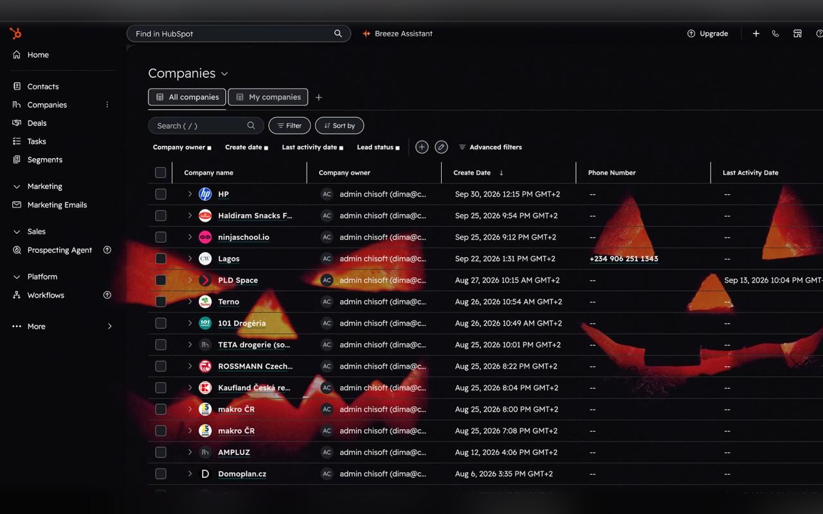Viewport: 823px width, 514px height.
Task: Add a new view with the plus tab icon
Action: tap(318, 97)
